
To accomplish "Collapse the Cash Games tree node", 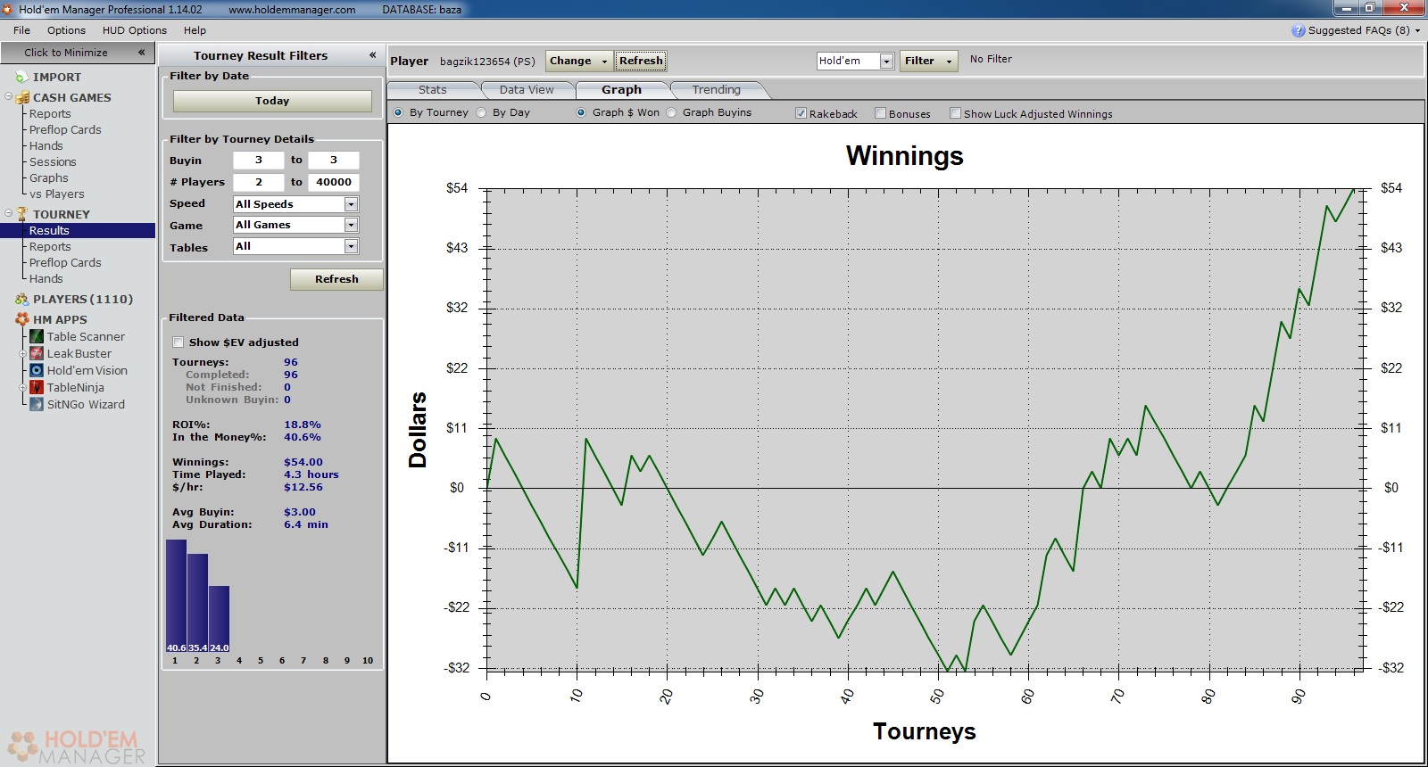I will click(x=8, y=97).
